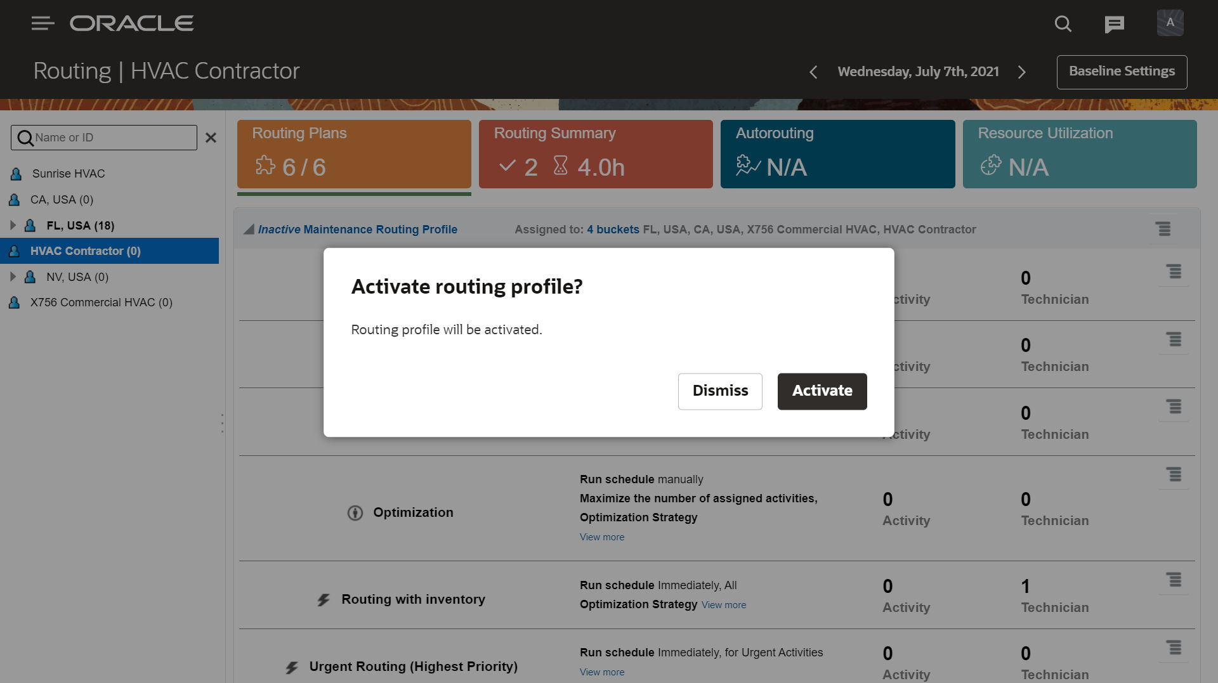Open the Routing Summary tile
The width and height of the screenshot is (1218, 683).
[x=596, y=154]
